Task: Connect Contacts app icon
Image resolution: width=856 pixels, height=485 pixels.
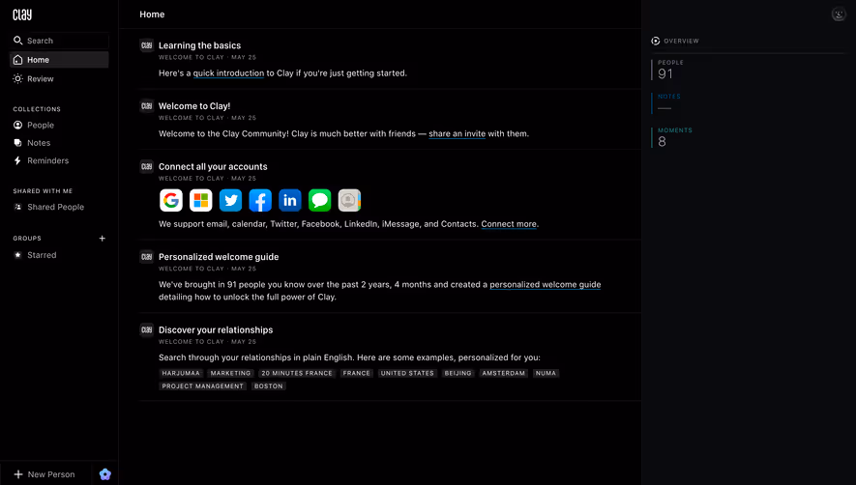Action: [349, 200]
